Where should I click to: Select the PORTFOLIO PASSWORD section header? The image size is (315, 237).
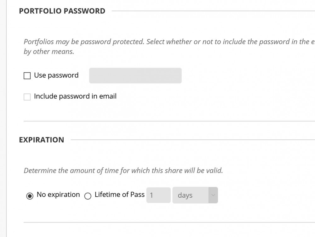[61, 11]
